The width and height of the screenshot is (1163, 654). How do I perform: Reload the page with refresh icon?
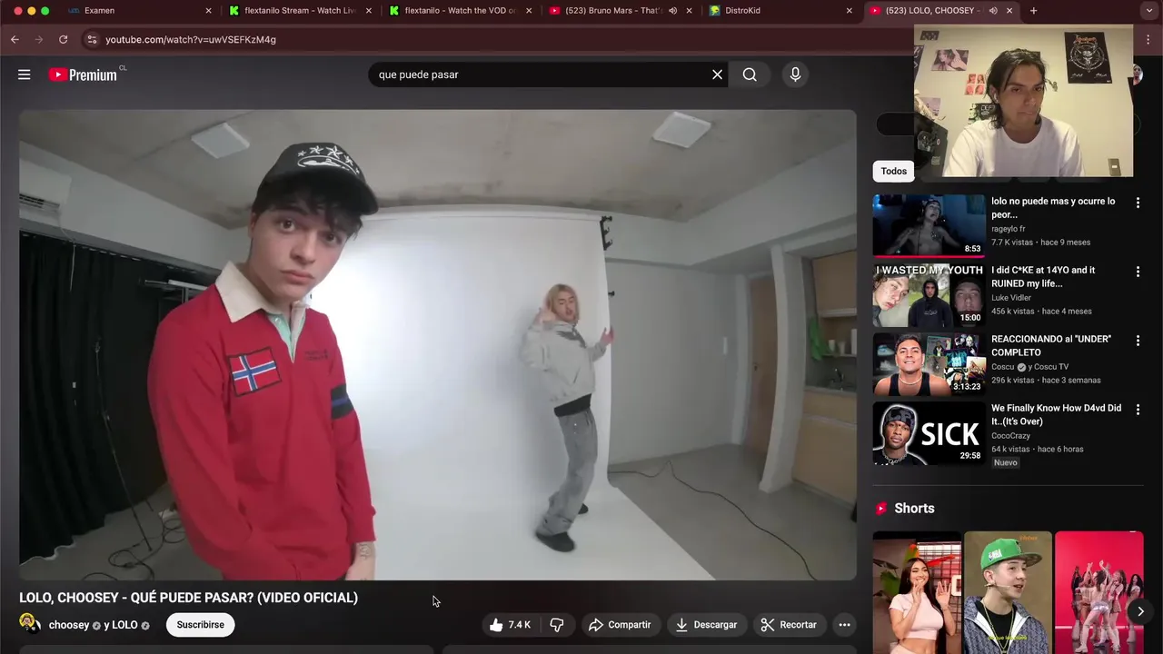click(x=63, y=40)
